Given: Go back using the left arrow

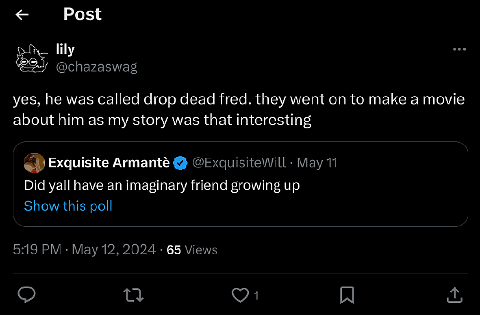Looking at the screenshot, I should [22, 15].
